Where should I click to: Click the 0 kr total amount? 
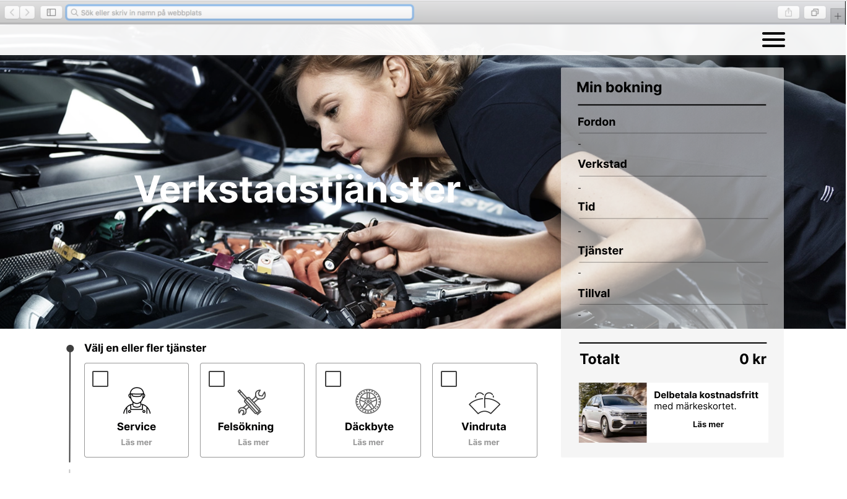tap(753, 359)
